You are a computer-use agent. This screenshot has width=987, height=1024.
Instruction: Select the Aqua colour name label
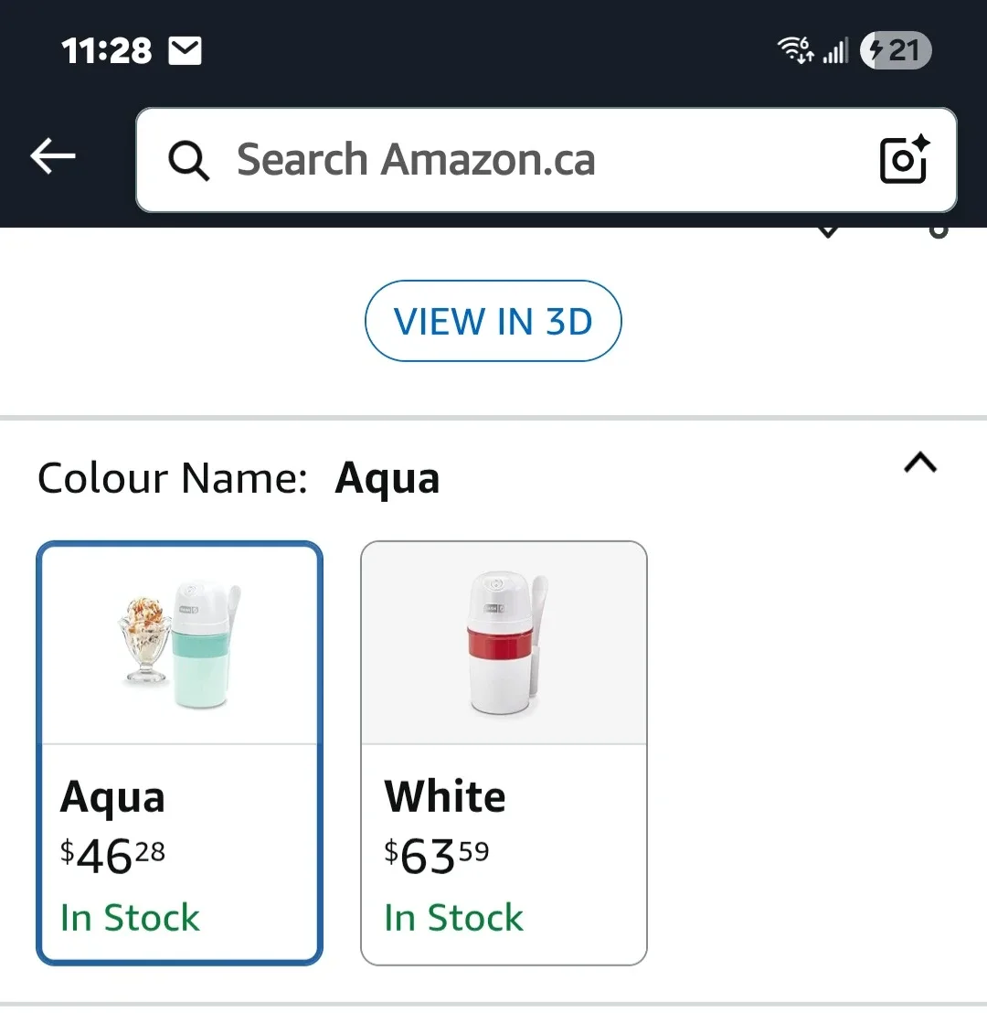[x=112, y=797]
